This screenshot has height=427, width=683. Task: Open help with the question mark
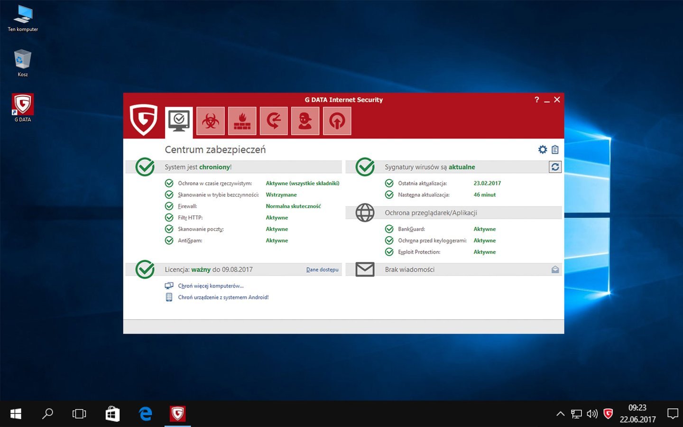[x=536, y=100]
